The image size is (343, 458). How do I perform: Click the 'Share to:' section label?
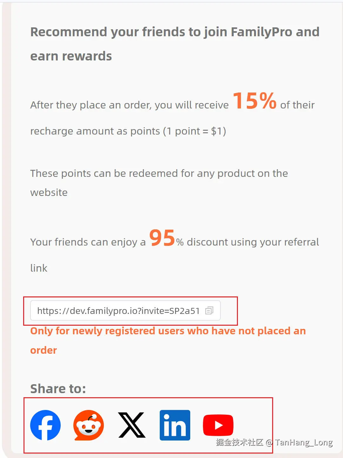pyautogui.click(x=57, y=388)
